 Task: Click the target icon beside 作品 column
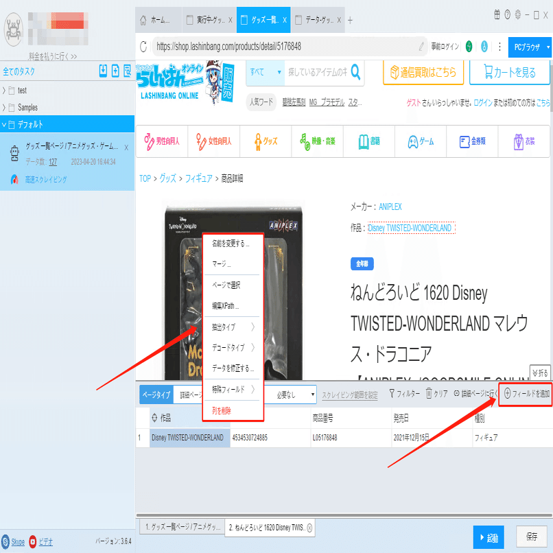[x=154, y=418]
